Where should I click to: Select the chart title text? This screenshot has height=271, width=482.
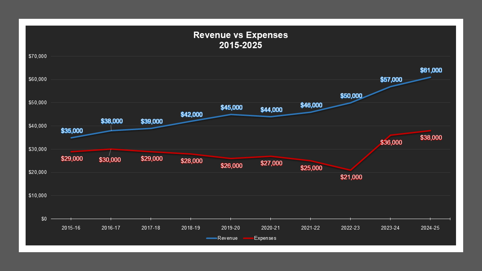point(240,40)
